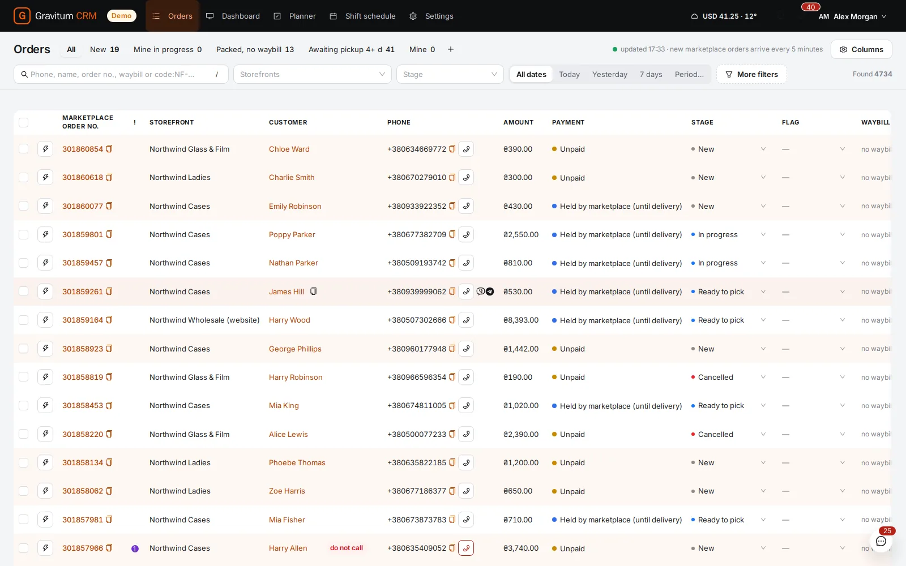Image resolution: width=906 pixels, height=566 pixels.
Task: Focus the order search input field
Action: pyautogui.click(x=121, y=74)
